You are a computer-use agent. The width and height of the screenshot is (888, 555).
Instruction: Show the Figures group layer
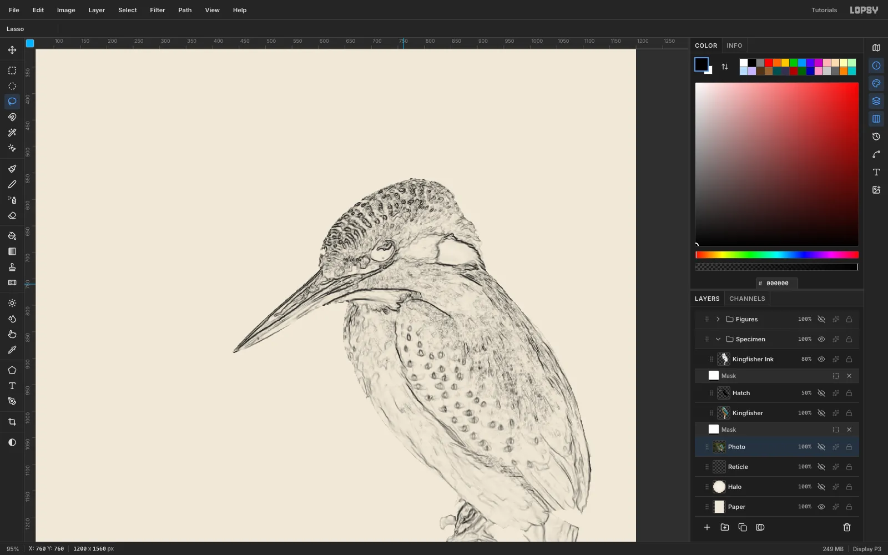(821, 319)
